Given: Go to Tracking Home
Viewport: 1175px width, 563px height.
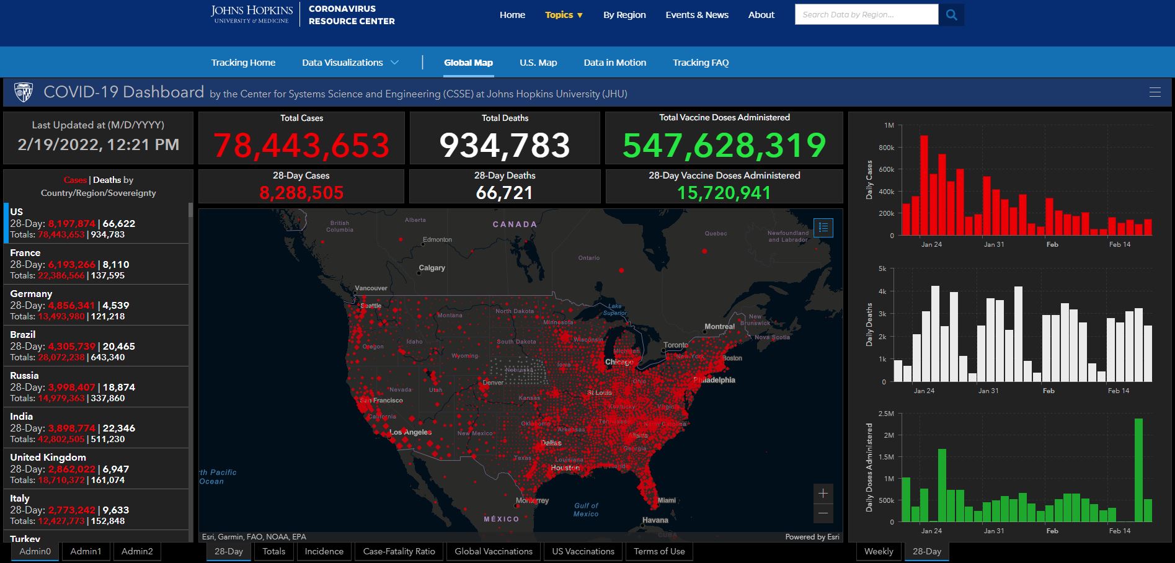Looking at the screenshot, I should click(x=243, y=63).
